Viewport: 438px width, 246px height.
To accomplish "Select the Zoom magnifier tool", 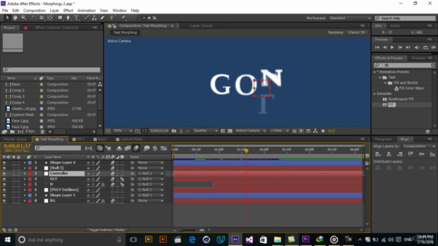I will (23, 18).
